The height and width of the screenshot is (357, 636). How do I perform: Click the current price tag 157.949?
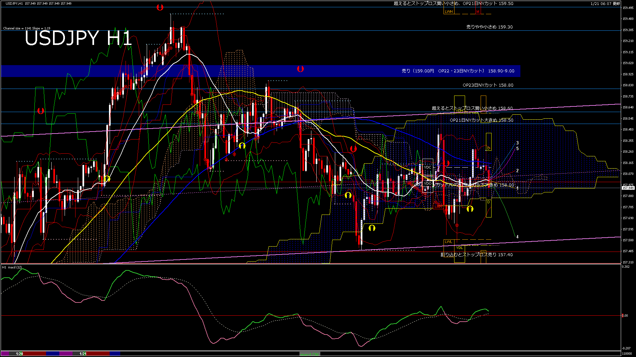coord(628,188)
